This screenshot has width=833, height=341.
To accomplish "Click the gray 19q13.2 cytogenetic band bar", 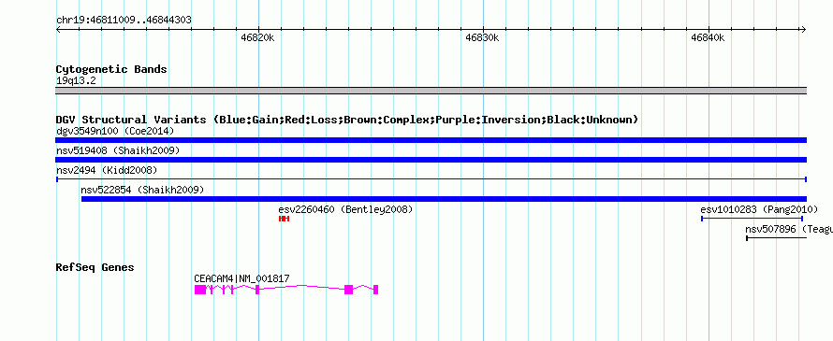I will [431, 91].
